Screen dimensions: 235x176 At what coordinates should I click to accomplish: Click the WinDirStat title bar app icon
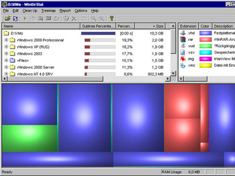5,4
